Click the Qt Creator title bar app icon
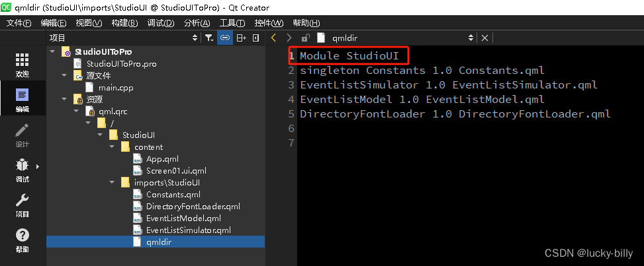This screenshot has width=644, height=266. (7, 7)
